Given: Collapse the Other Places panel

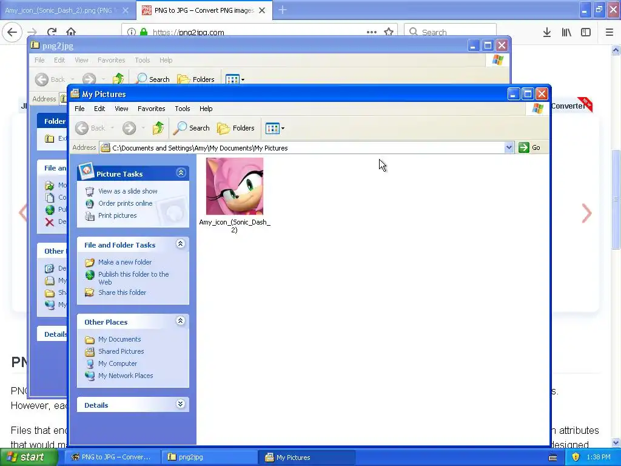Looking at the screenshot, I should click(180, 321).
